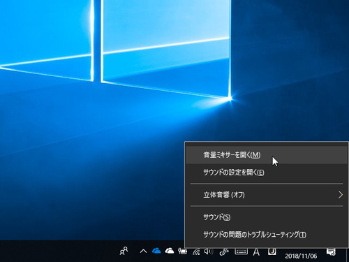Click the speaker volume tray icon
The width and height of the screenshot is (349, 262).
click(209, 252)
